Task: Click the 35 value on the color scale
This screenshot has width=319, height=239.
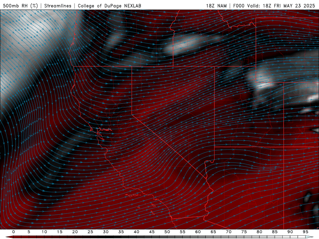Action: [x=121, y=232]
